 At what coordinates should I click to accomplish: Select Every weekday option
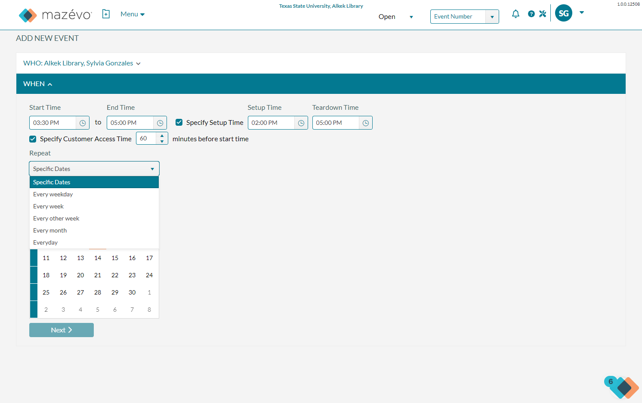94,194
